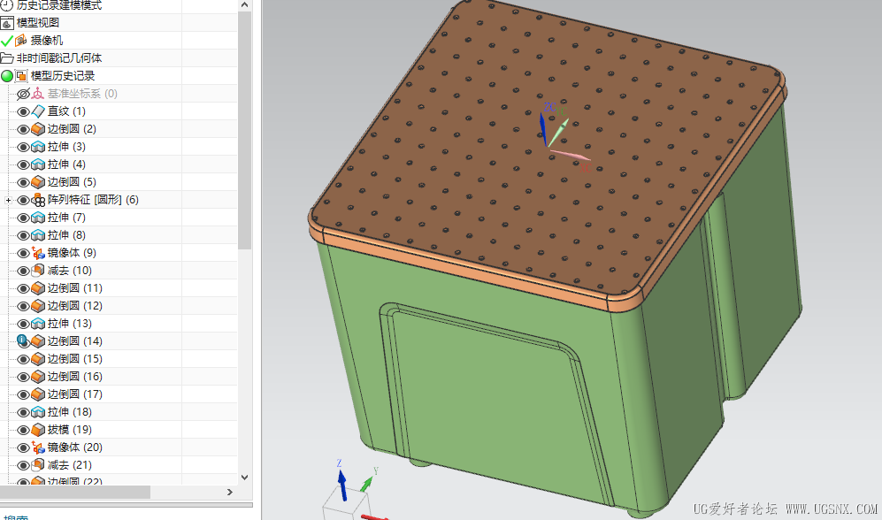Viewport: 882px width, 520px height.
Task: Click the 边倒圆 (16) edge blend icon
Action: [38, 377]
